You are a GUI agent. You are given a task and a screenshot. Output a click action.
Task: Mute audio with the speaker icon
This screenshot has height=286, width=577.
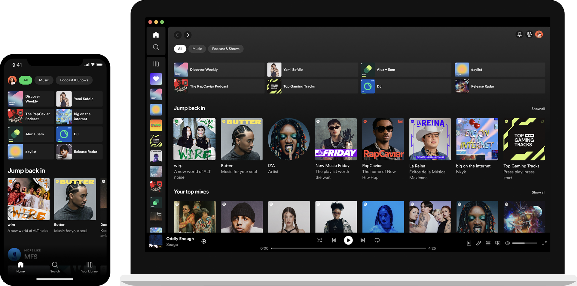(507, 243)
